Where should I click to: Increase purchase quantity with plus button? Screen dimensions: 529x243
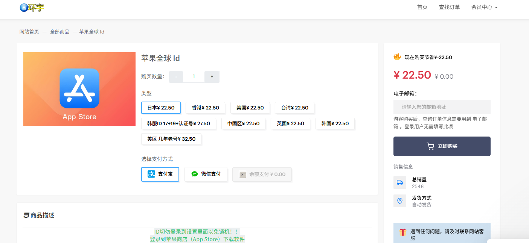coord(212,77)
